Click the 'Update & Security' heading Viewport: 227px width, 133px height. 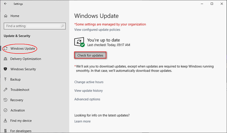coord(17,36)
